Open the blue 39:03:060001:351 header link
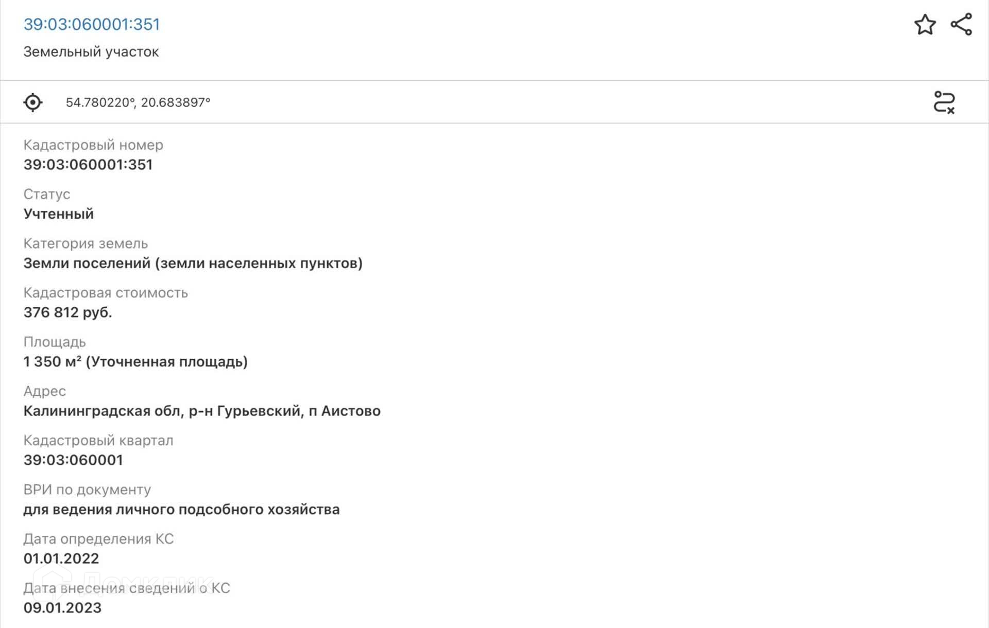The height and width of the screenshot is (628, 989). (x=92, y=24)
